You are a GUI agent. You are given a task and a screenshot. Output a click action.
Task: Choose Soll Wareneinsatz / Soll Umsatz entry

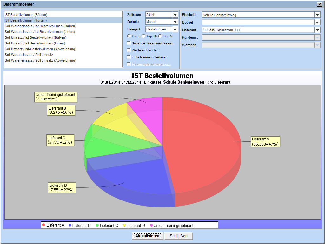(29, 55)
